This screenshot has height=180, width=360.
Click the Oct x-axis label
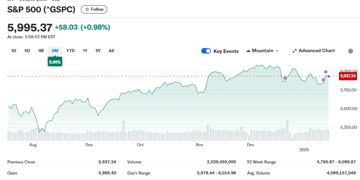(x=140, y=145)
